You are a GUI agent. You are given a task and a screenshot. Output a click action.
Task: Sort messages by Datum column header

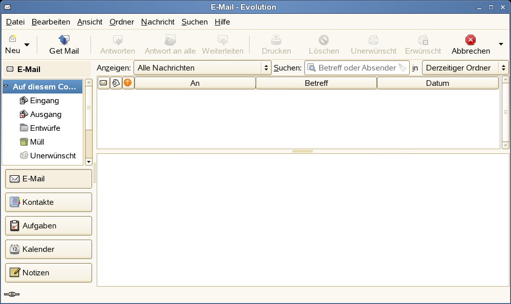(438, 83)
